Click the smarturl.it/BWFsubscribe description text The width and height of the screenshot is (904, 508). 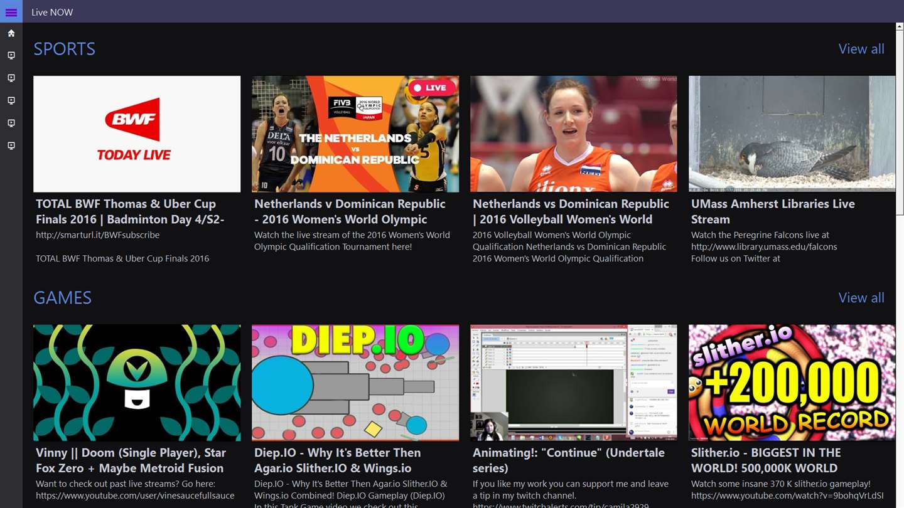pyautogui.click(x=97, y=235)
